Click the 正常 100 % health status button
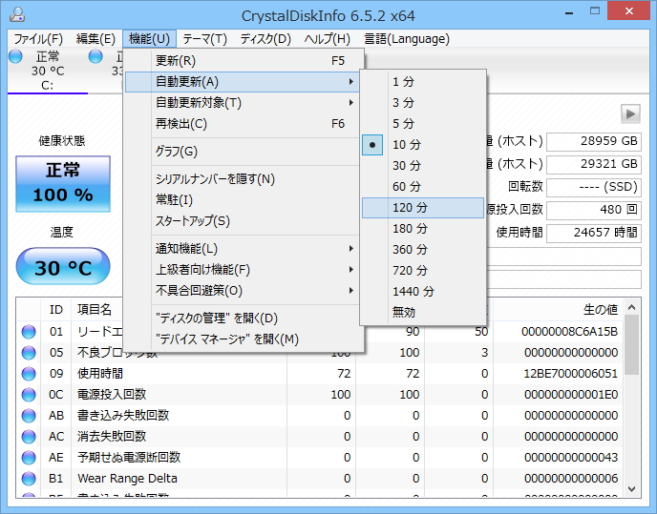The height and width of the screenshot is (514, 657). tap(63, 184)
